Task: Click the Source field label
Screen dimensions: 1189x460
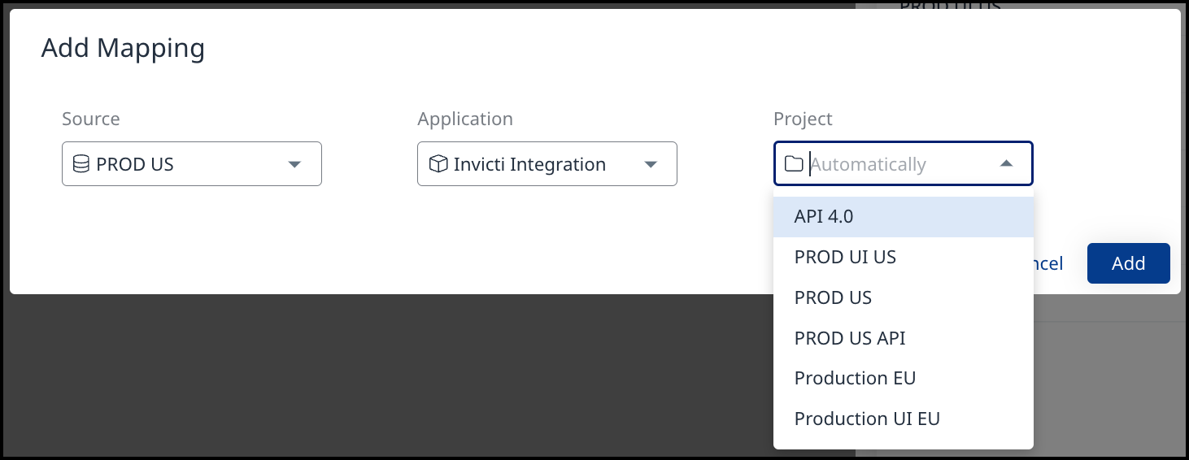Action: 91,119
